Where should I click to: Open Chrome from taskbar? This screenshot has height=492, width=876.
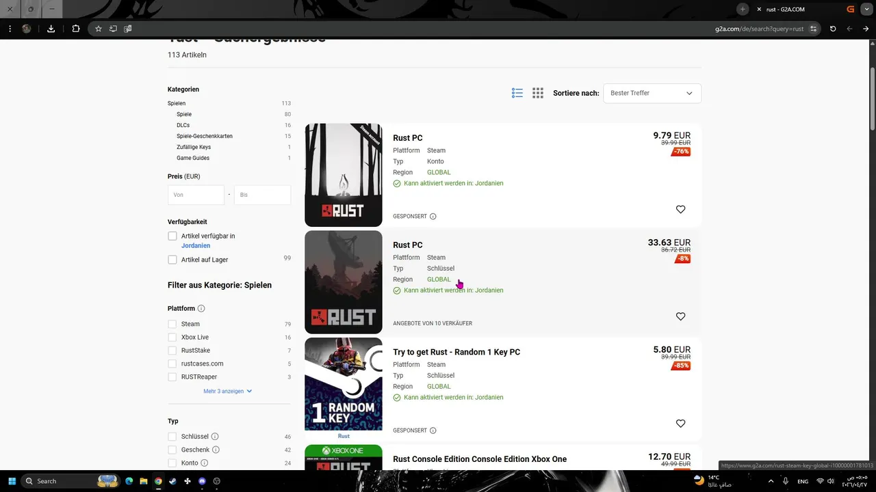(158, 481)
